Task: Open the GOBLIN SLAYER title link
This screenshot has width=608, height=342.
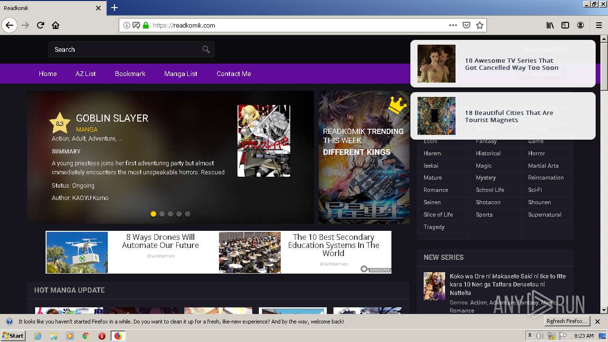Action: click(112, 118)
